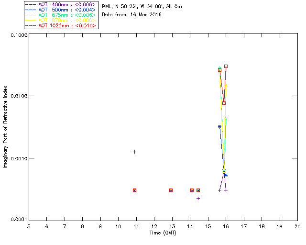
Task: Click the x-axis label 8
Action: 83,226
